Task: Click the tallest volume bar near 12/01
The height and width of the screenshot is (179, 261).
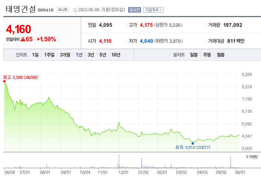Action: [x=119, y=161]
